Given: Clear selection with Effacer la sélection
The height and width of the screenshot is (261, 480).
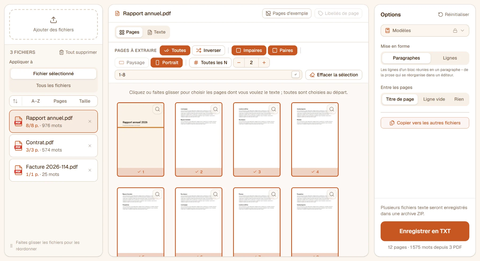Looking at the screenshot, I should pyautogui.click(x=334, y=75).
